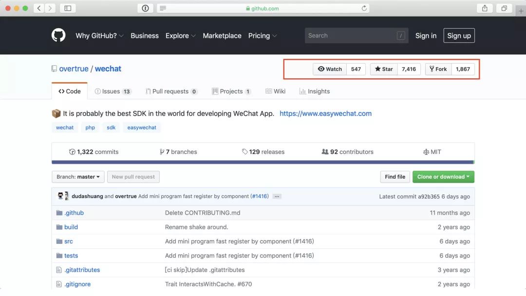Viewport: 526px width, 296px height.
Task: Click the commit author avatars
Action: pyautogui.click(x=63, y=196)
